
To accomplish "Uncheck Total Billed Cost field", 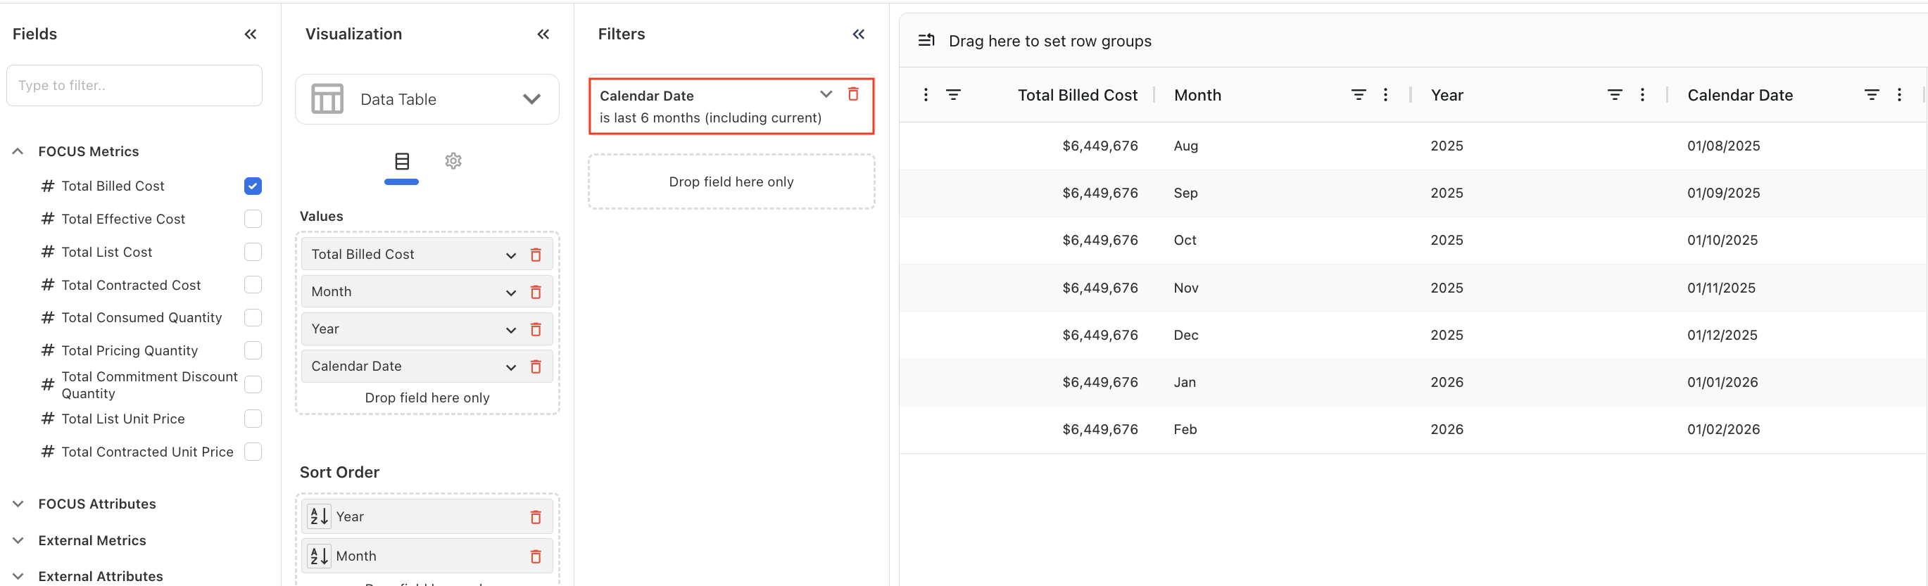I will pyautogui.click(x=253, y=186).
